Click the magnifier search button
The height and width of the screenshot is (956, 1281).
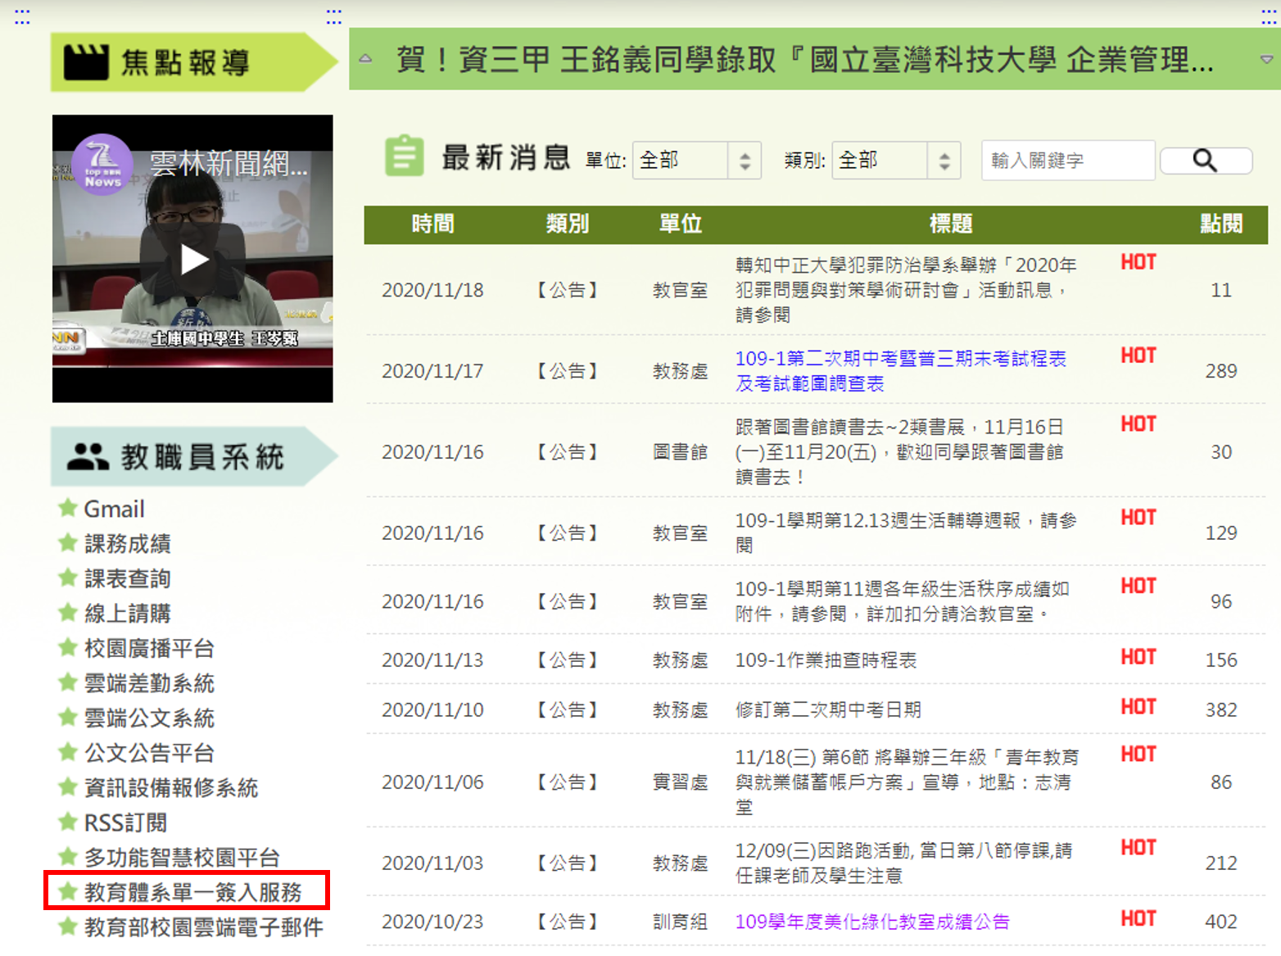(1205, 161)
